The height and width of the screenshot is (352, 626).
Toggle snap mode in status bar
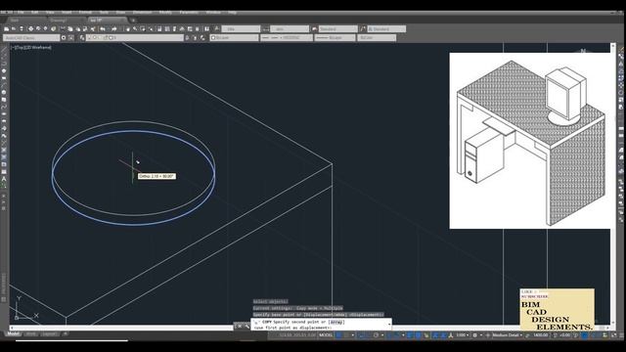pos(346,335)
